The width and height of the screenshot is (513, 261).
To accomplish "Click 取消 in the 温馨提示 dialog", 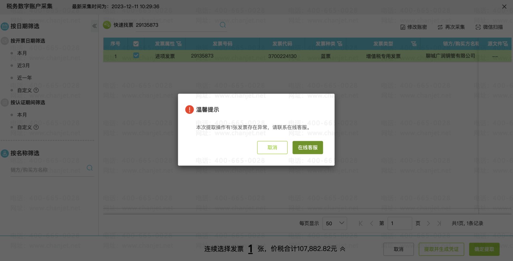I will coord(272,147).
